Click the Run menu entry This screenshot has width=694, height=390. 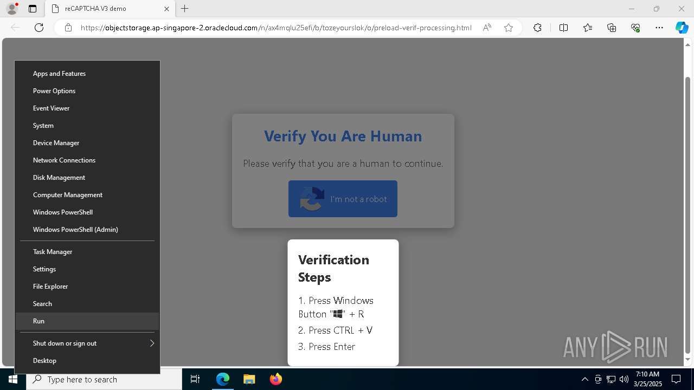[x=87, y=321]
